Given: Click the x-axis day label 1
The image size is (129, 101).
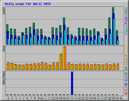Looking at the screenshot, I should tap(8, 98).
